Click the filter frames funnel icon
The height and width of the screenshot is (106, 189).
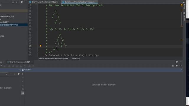click(x=19, y=74)
